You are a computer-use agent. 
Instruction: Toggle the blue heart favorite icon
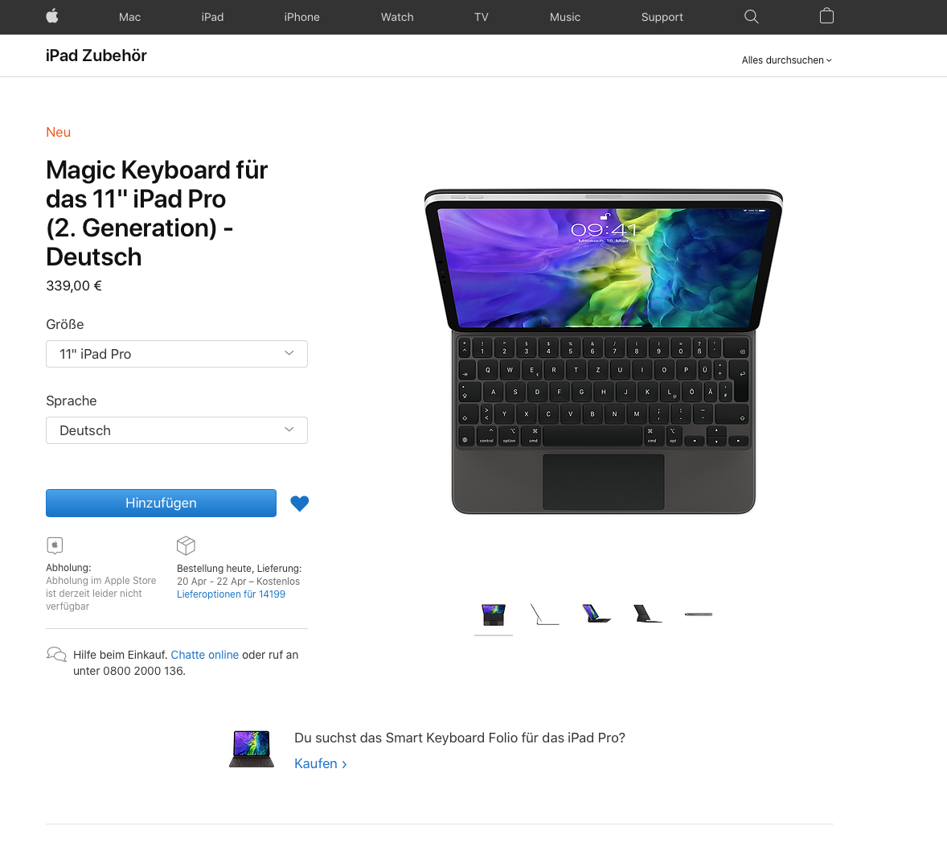[300, 504]
